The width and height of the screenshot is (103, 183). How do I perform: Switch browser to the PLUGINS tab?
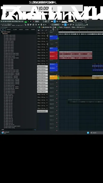[15, 29]
